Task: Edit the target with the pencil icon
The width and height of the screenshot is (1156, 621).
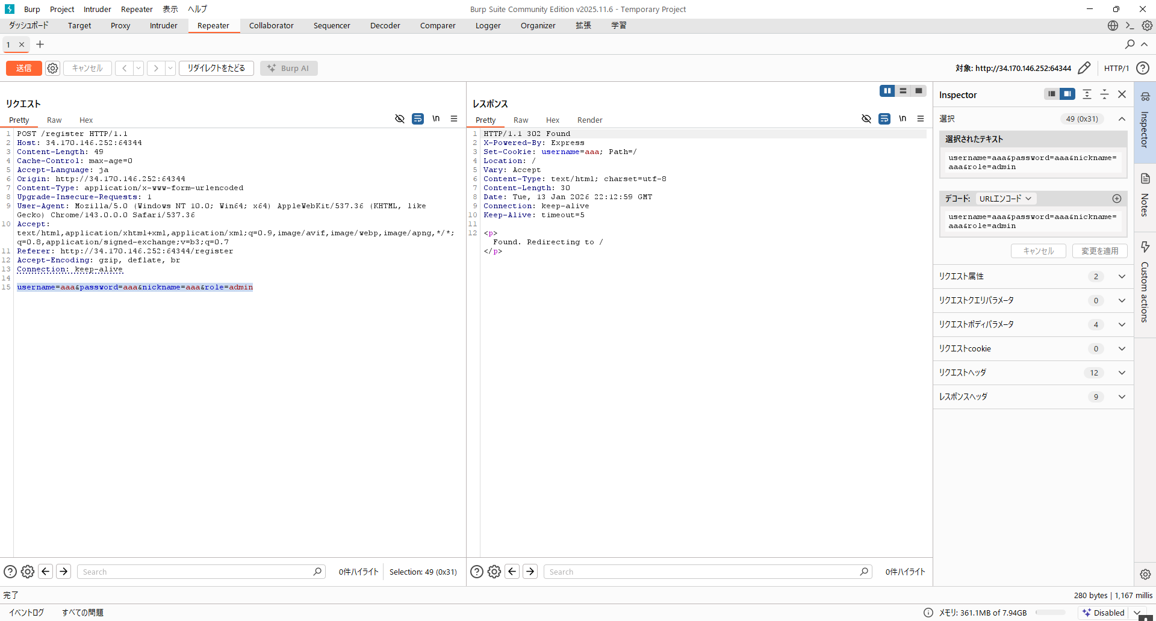Action: pyautogui.click(x=1084, y=68)
